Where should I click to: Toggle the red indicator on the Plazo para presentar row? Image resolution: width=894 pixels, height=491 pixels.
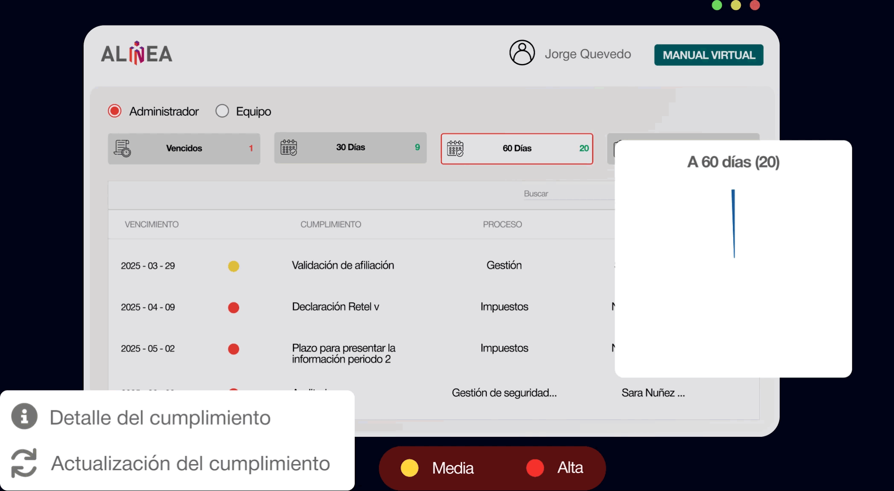[234, 349]
